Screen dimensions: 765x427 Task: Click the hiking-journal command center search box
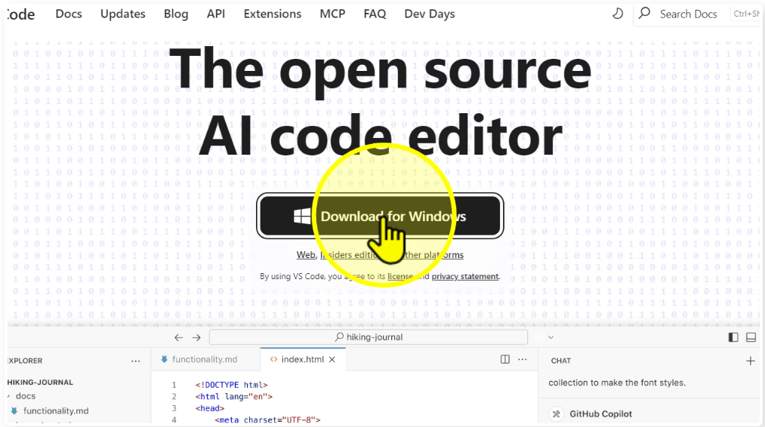(x=369, y=337)
